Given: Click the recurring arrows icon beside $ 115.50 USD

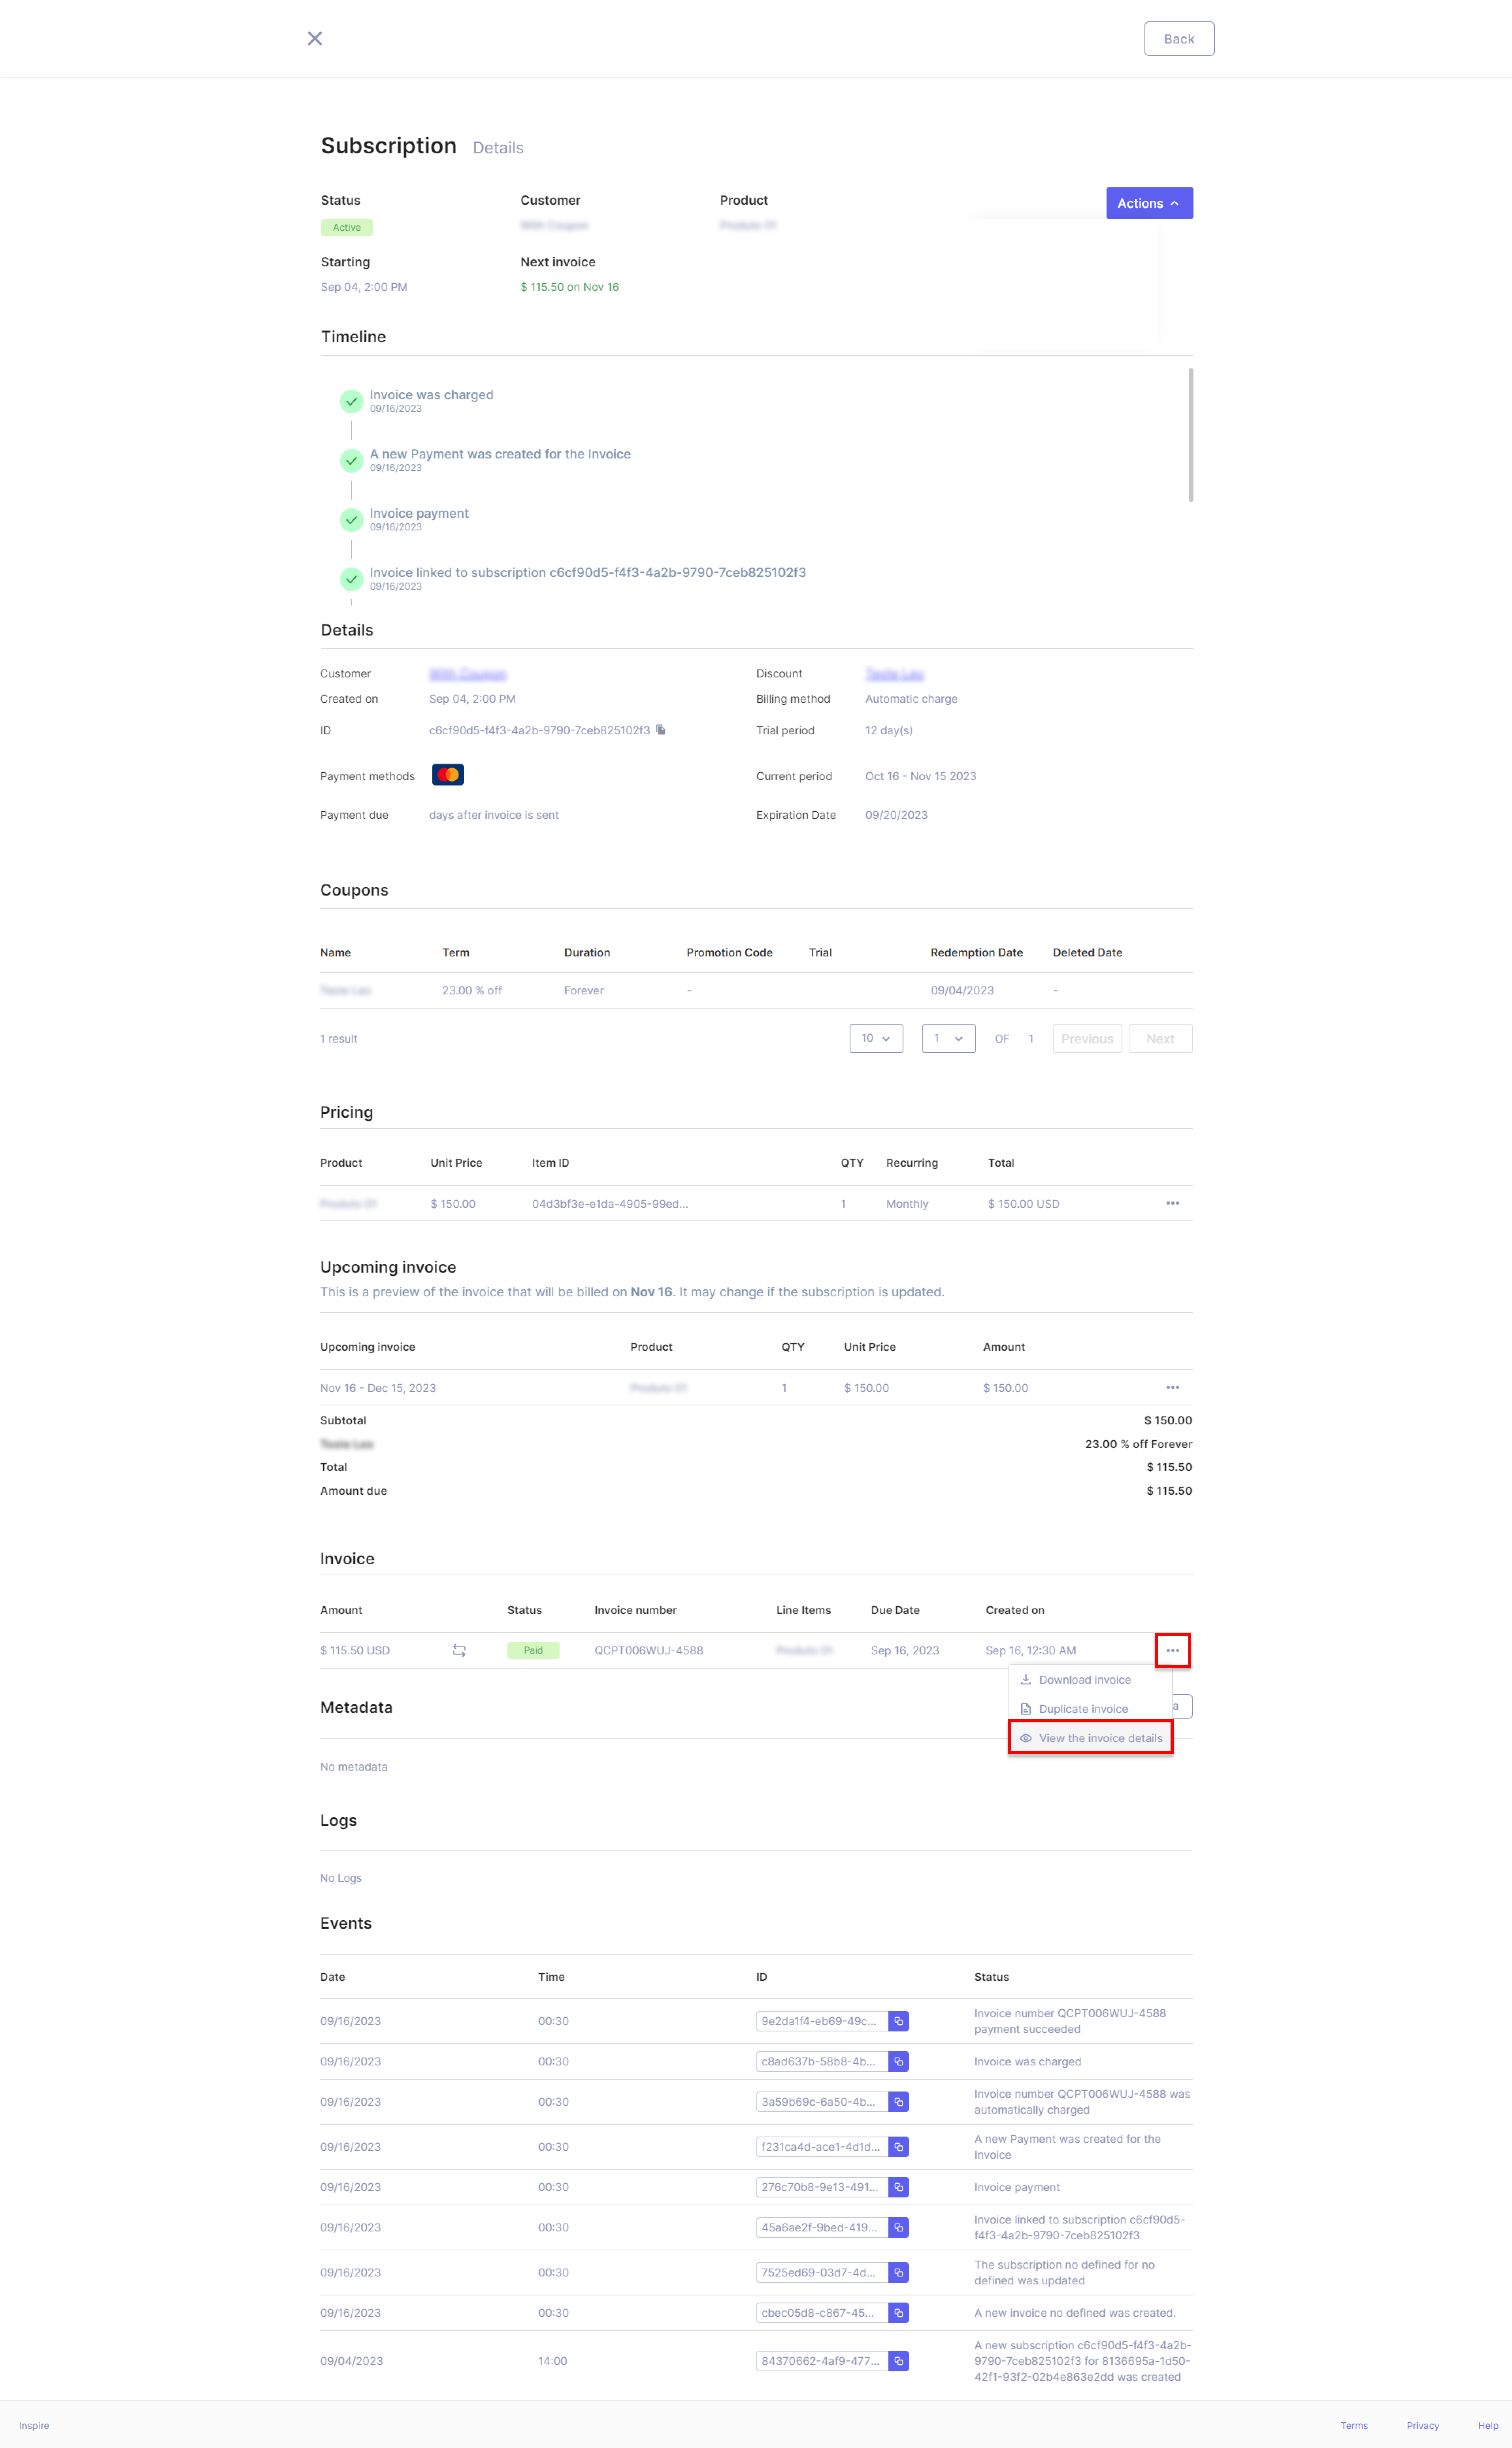Looking at the screenshot, I should click(x=459, y=1650).
